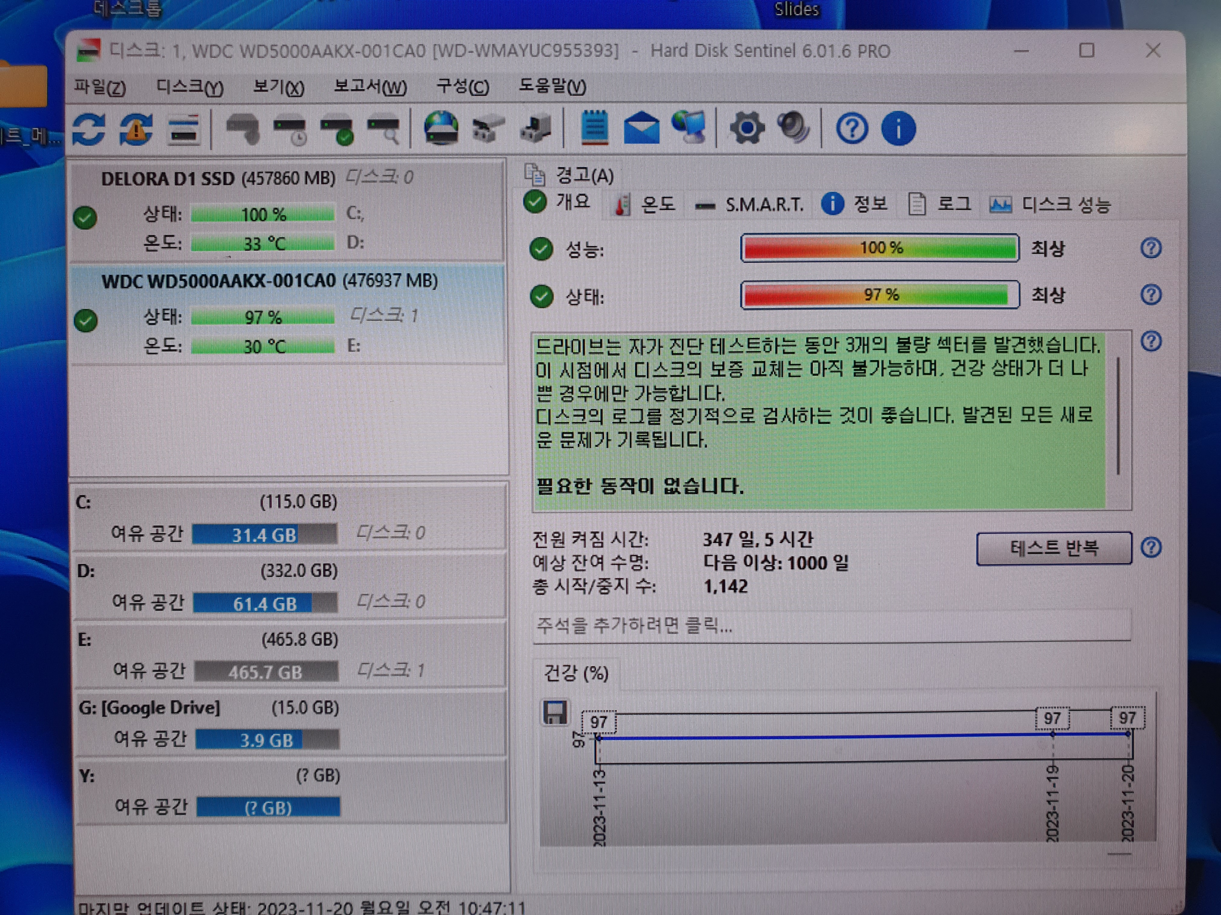Click the green check icon of DELORA disk
1221x915 pixels.
coord(85,217)
